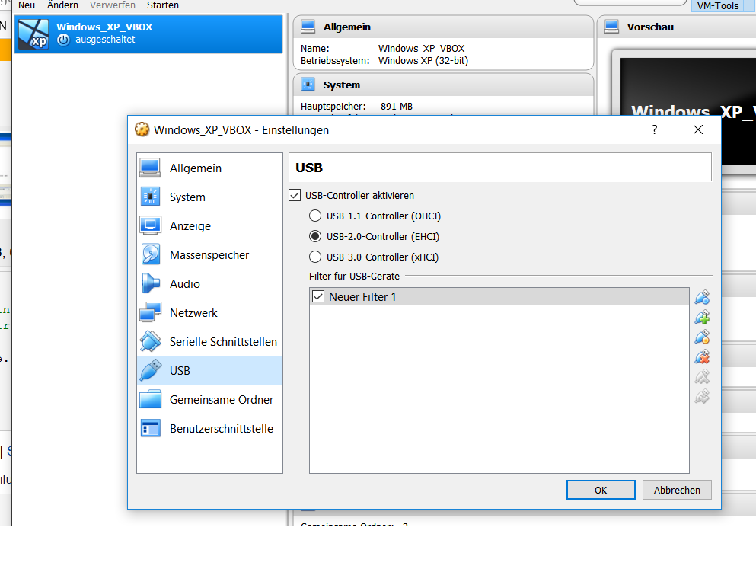
Task: Click the Filter für USB-Geräte label
Action: (x=354, y=276)
